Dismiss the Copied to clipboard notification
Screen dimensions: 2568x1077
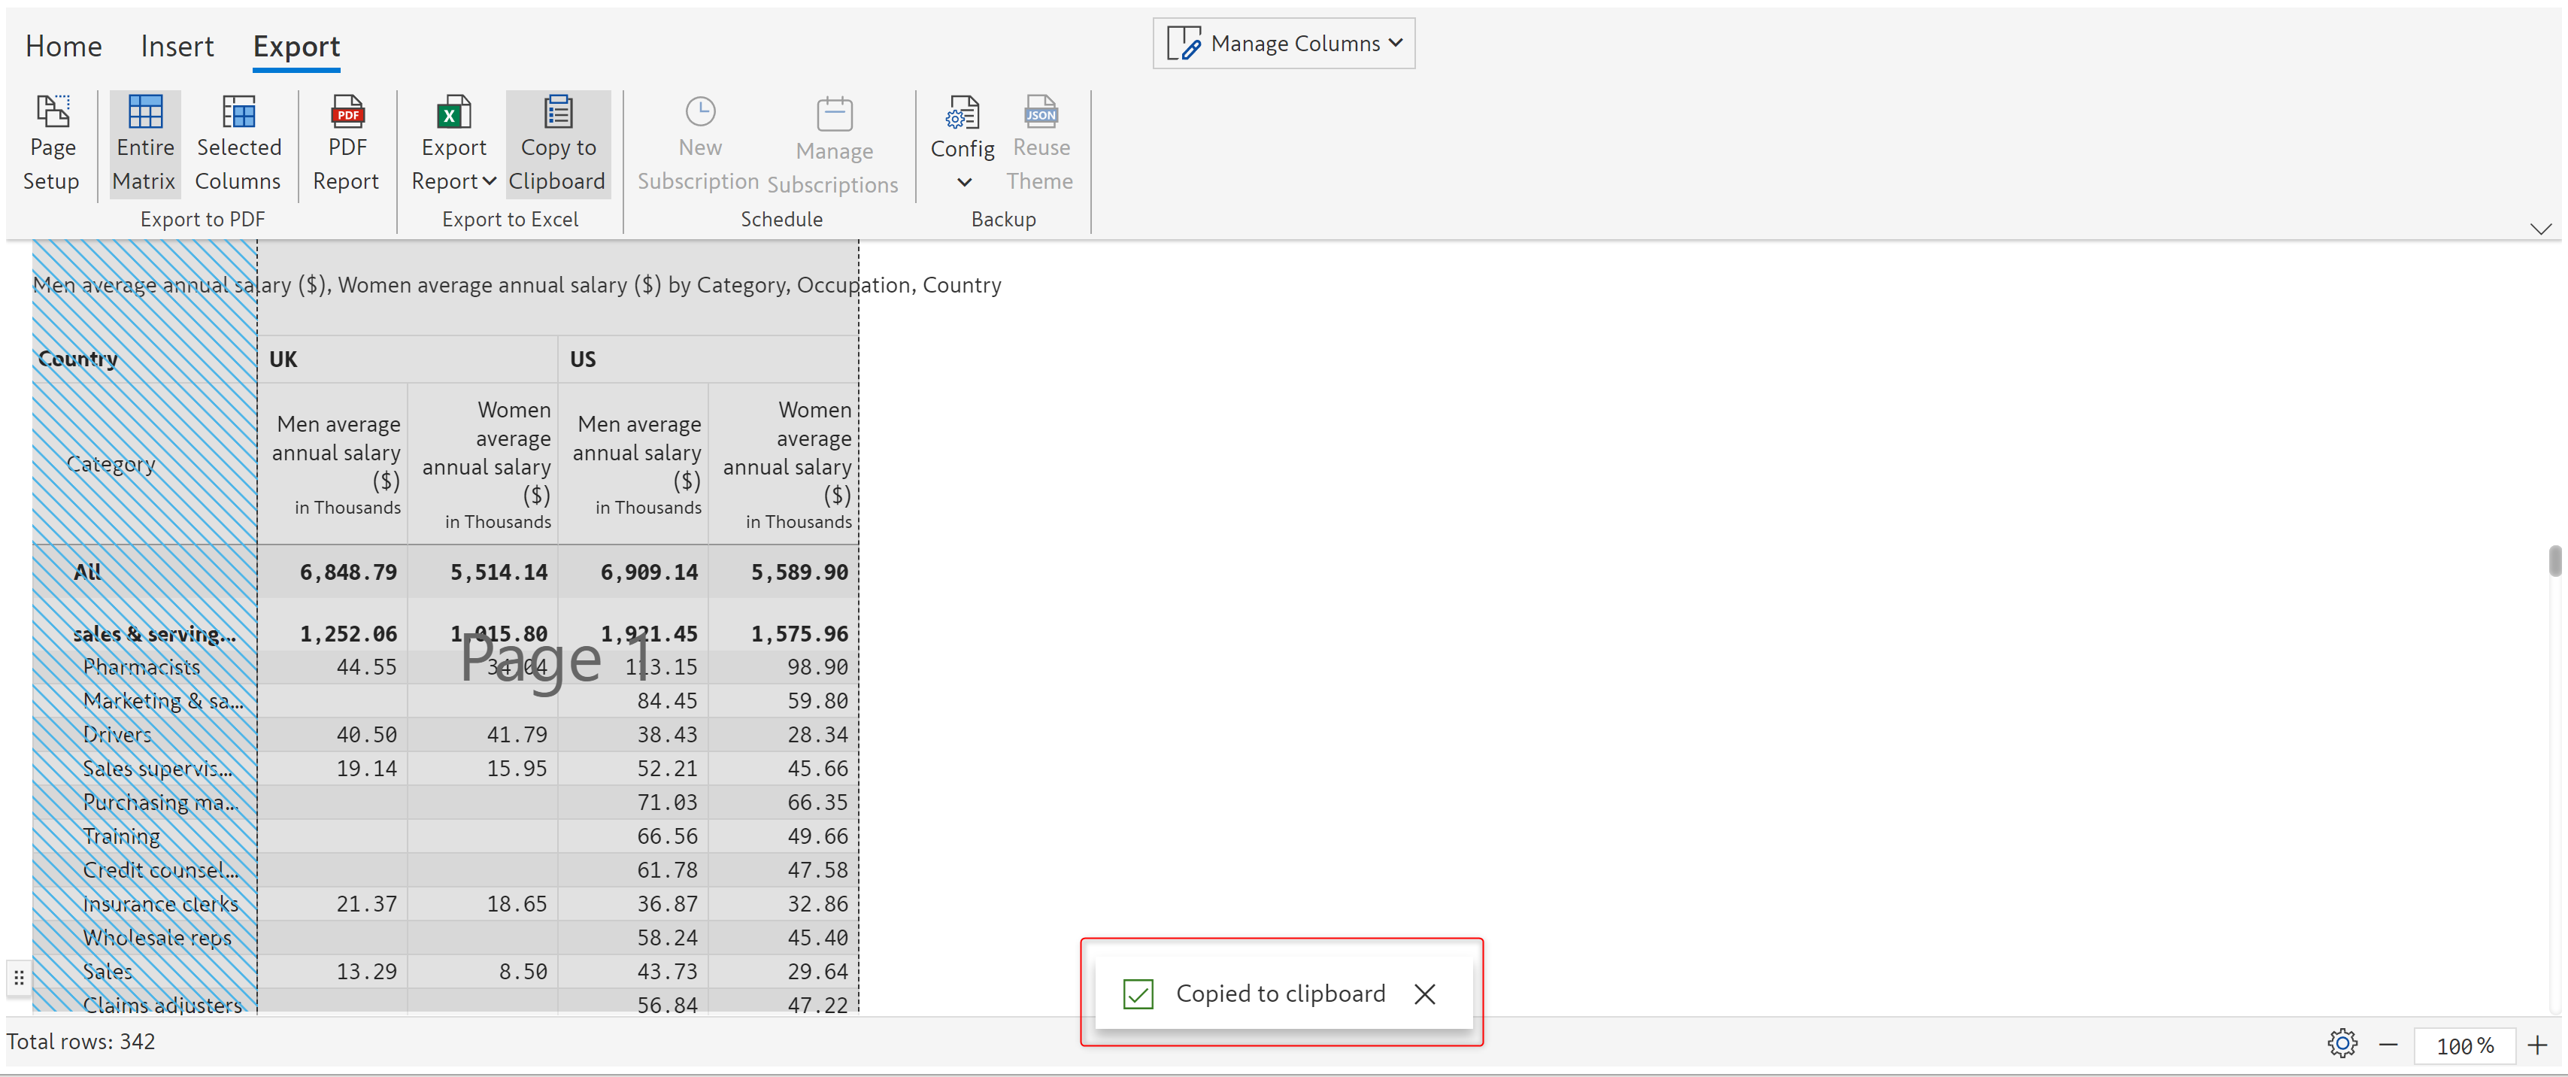1424,994
